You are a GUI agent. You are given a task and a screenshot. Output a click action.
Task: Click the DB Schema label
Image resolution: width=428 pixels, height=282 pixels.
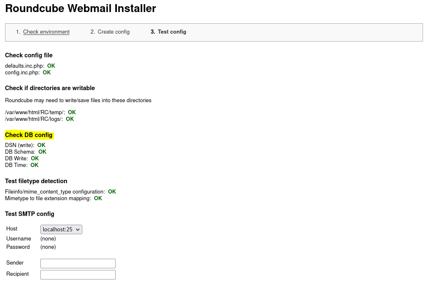click(20, 152)
